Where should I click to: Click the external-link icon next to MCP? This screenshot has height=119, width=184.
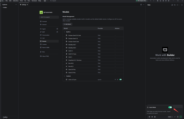[x=57, y=32]
